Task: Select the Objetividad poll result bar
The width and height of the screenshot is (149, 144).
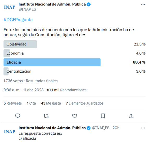Action: pos(20,44)
